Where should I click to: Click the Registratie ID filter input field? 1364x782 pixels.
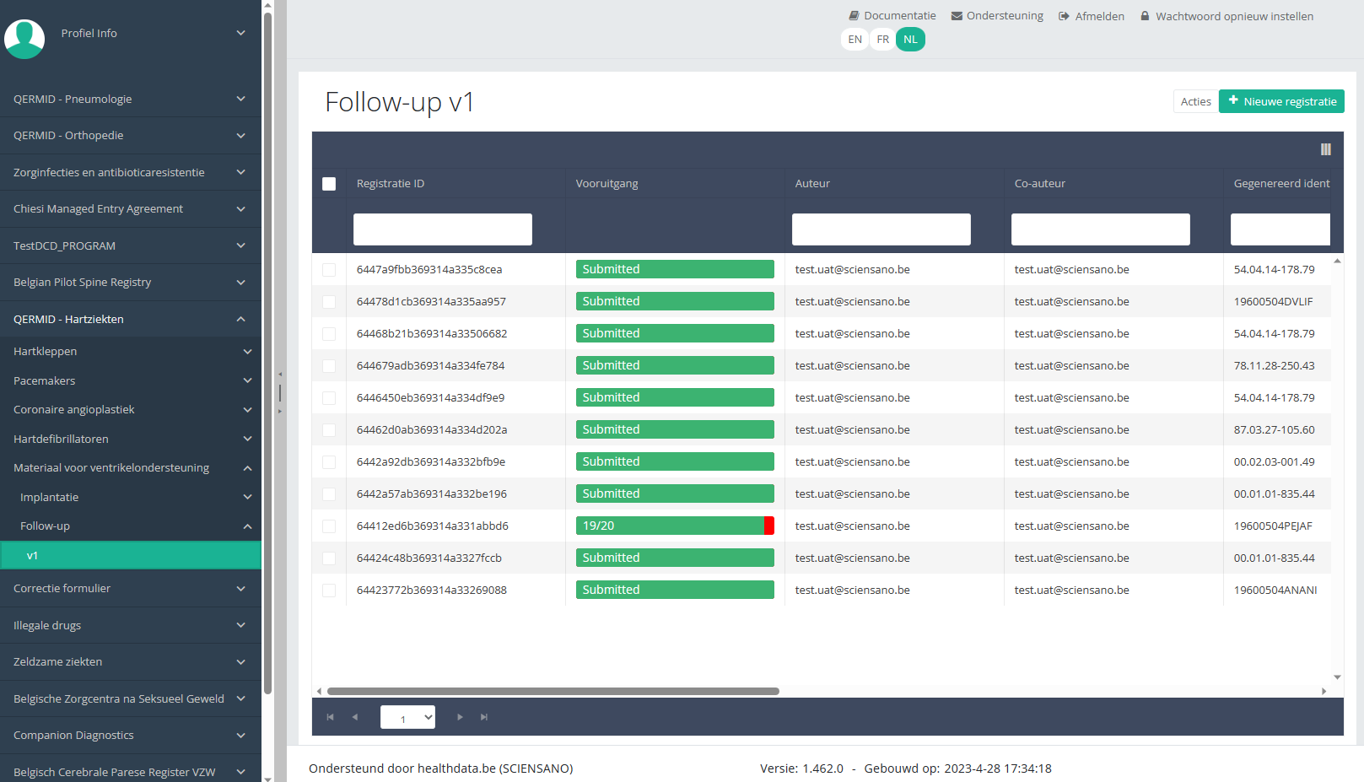[x=442, y=229]
